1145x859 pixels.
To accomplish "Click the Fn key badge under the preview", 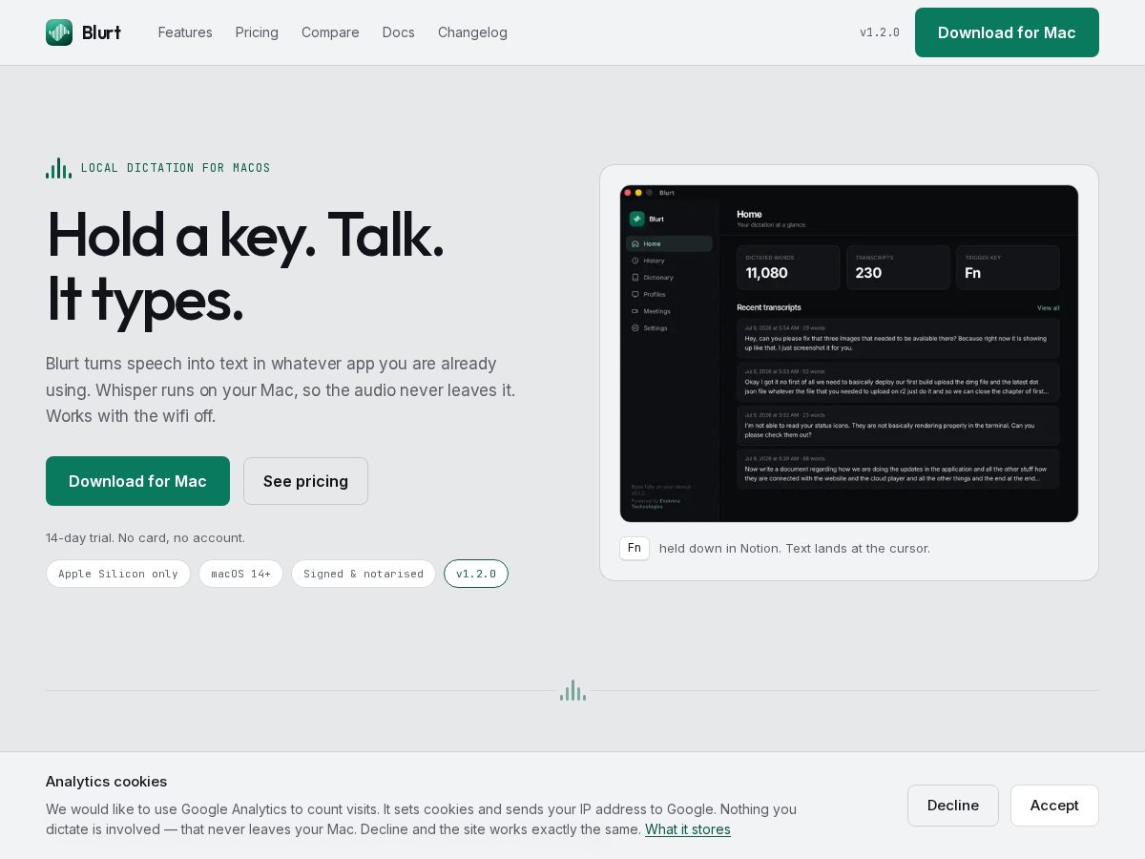I will [635, 548].
